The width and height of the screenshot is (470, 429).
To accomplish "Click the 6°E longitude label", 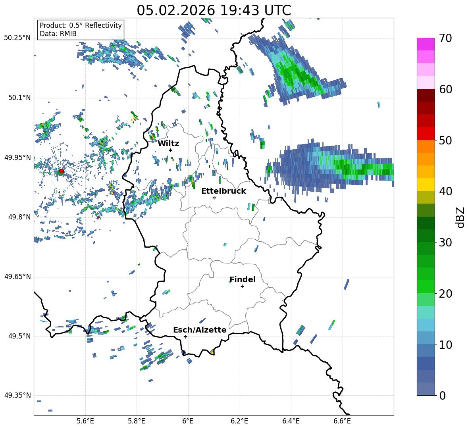I will tap(188, 421).
